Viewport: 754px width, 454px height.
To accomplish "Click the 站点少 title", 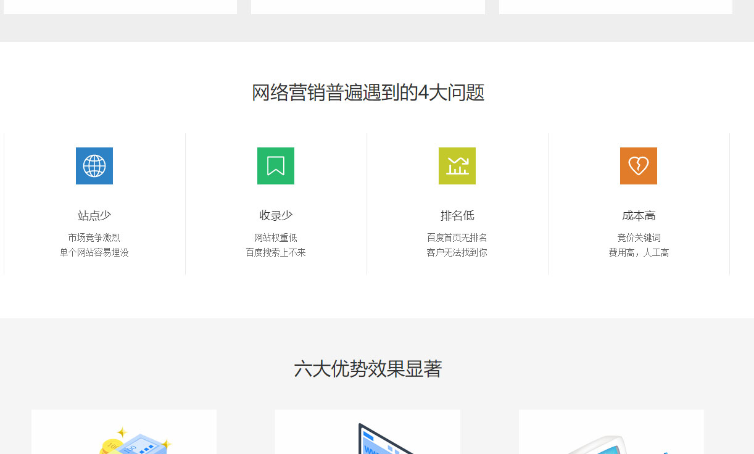I will 94,216.
